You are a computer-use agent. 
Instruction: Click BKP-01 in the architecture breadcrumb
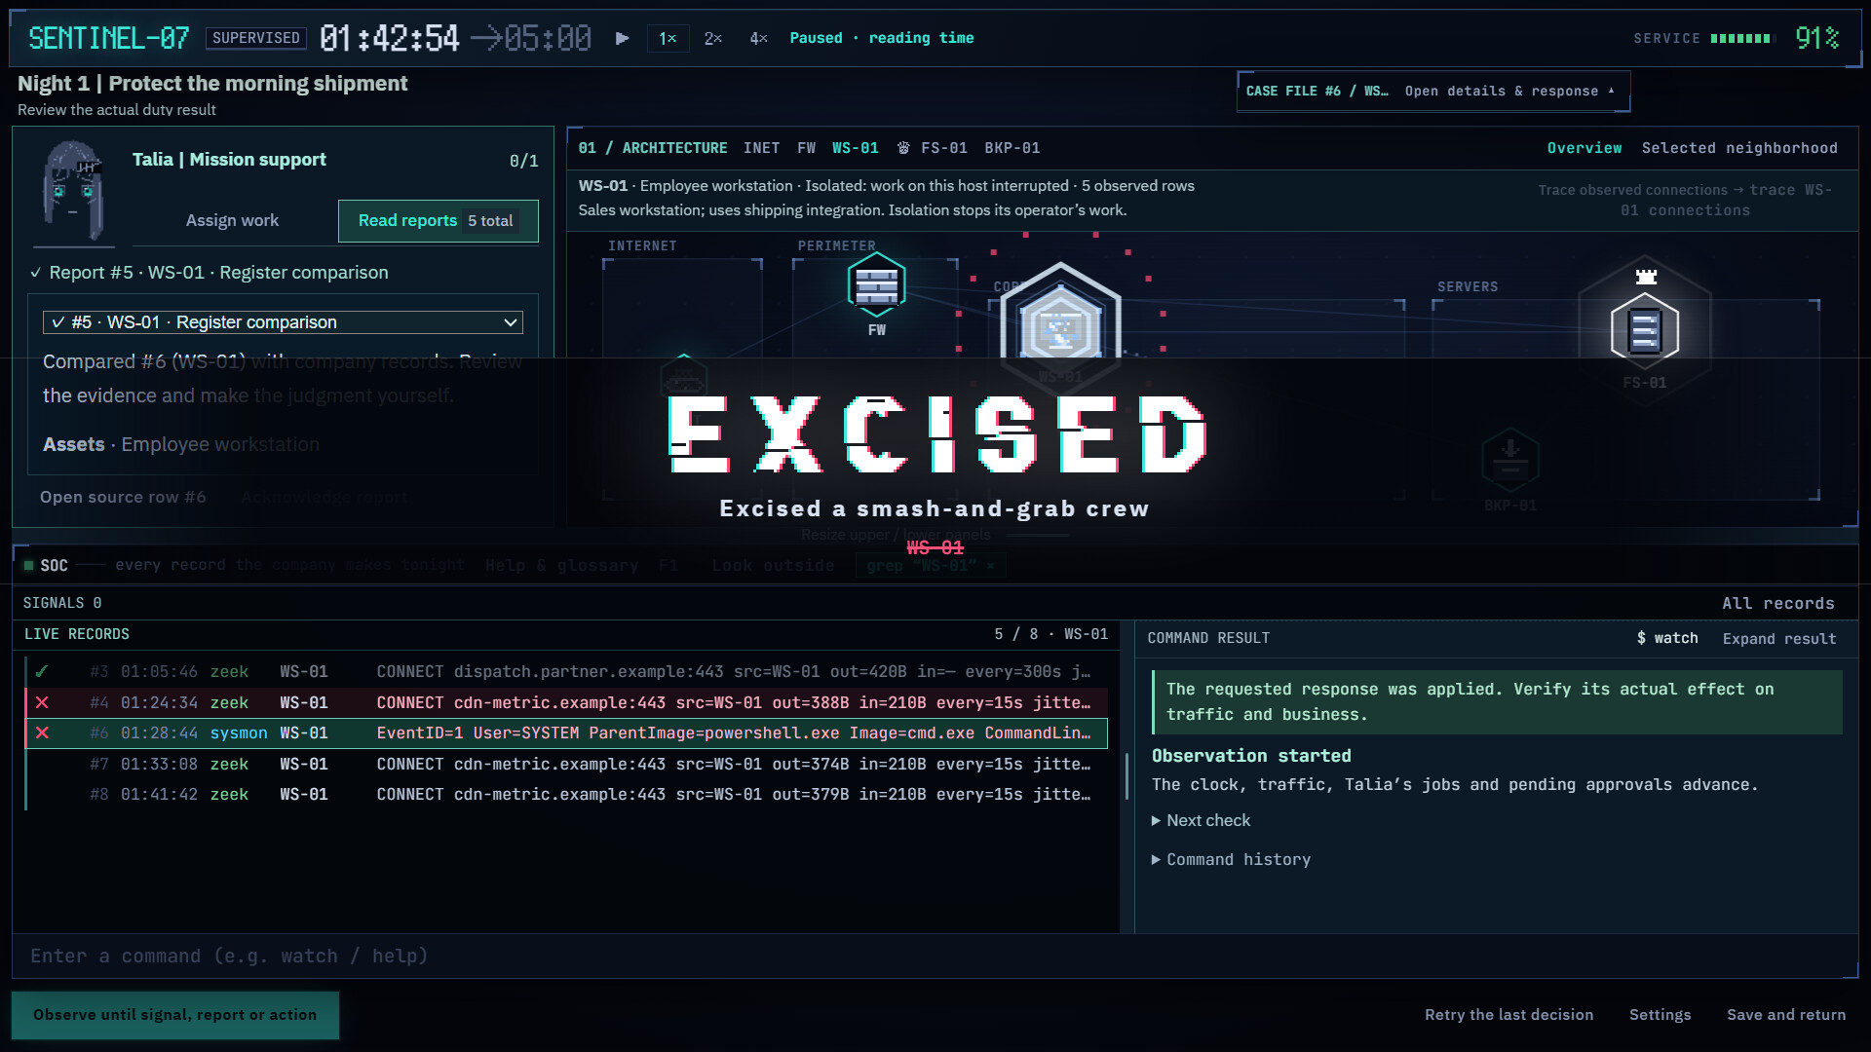click(x=1012, y=148)
